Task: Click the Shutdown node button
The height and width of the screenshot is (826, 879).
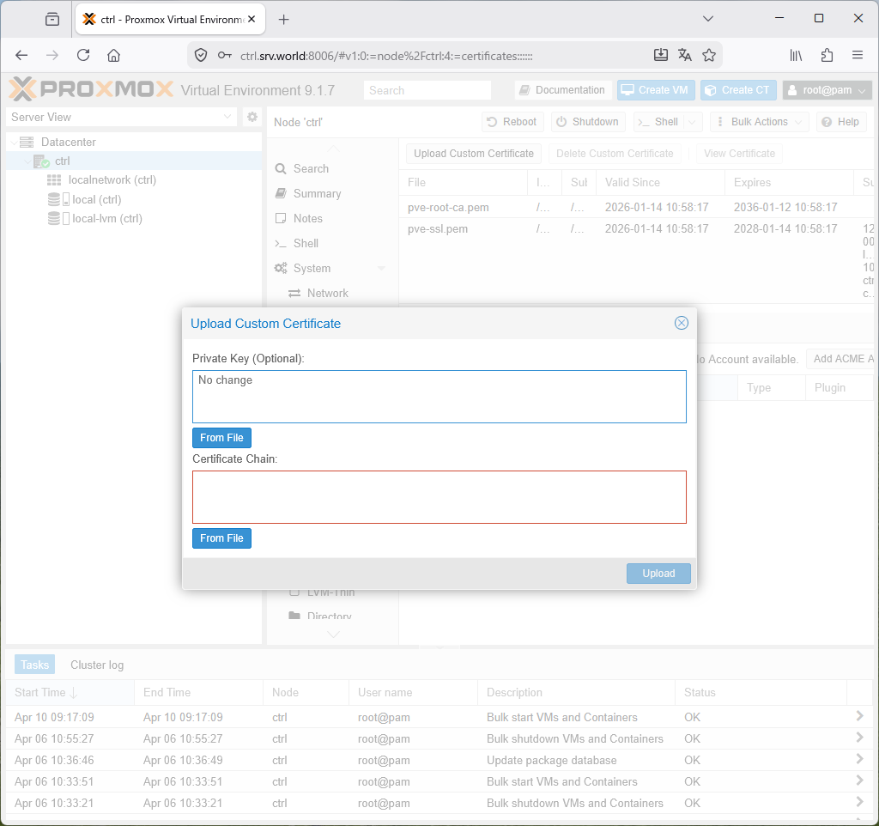Action: pyautogui.click(x=587, y=122)
